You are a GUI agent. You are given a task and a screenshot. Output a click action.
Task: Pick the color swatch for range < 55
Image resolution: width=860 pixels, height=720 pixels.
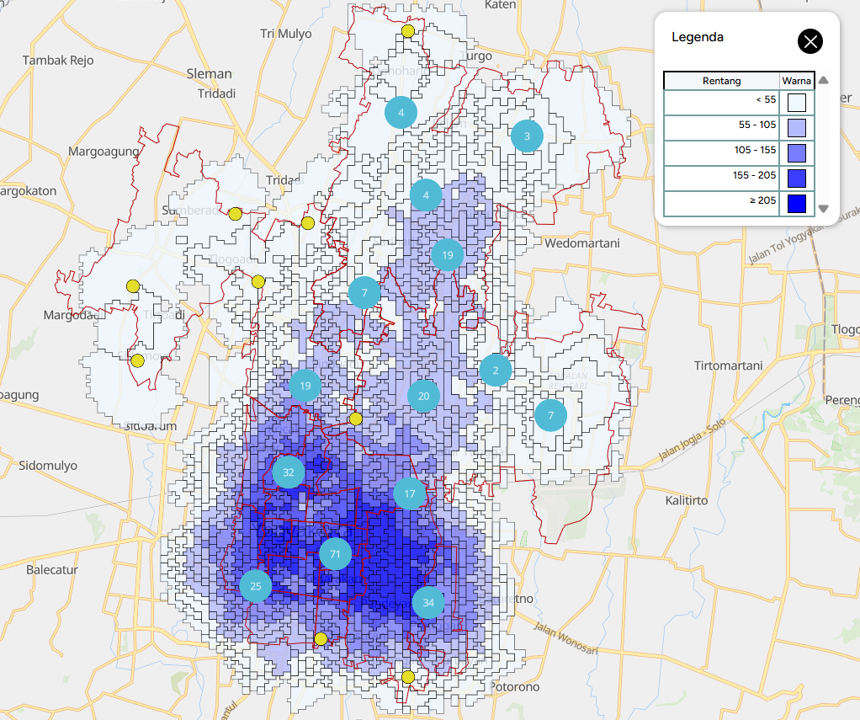click(796, 103)
